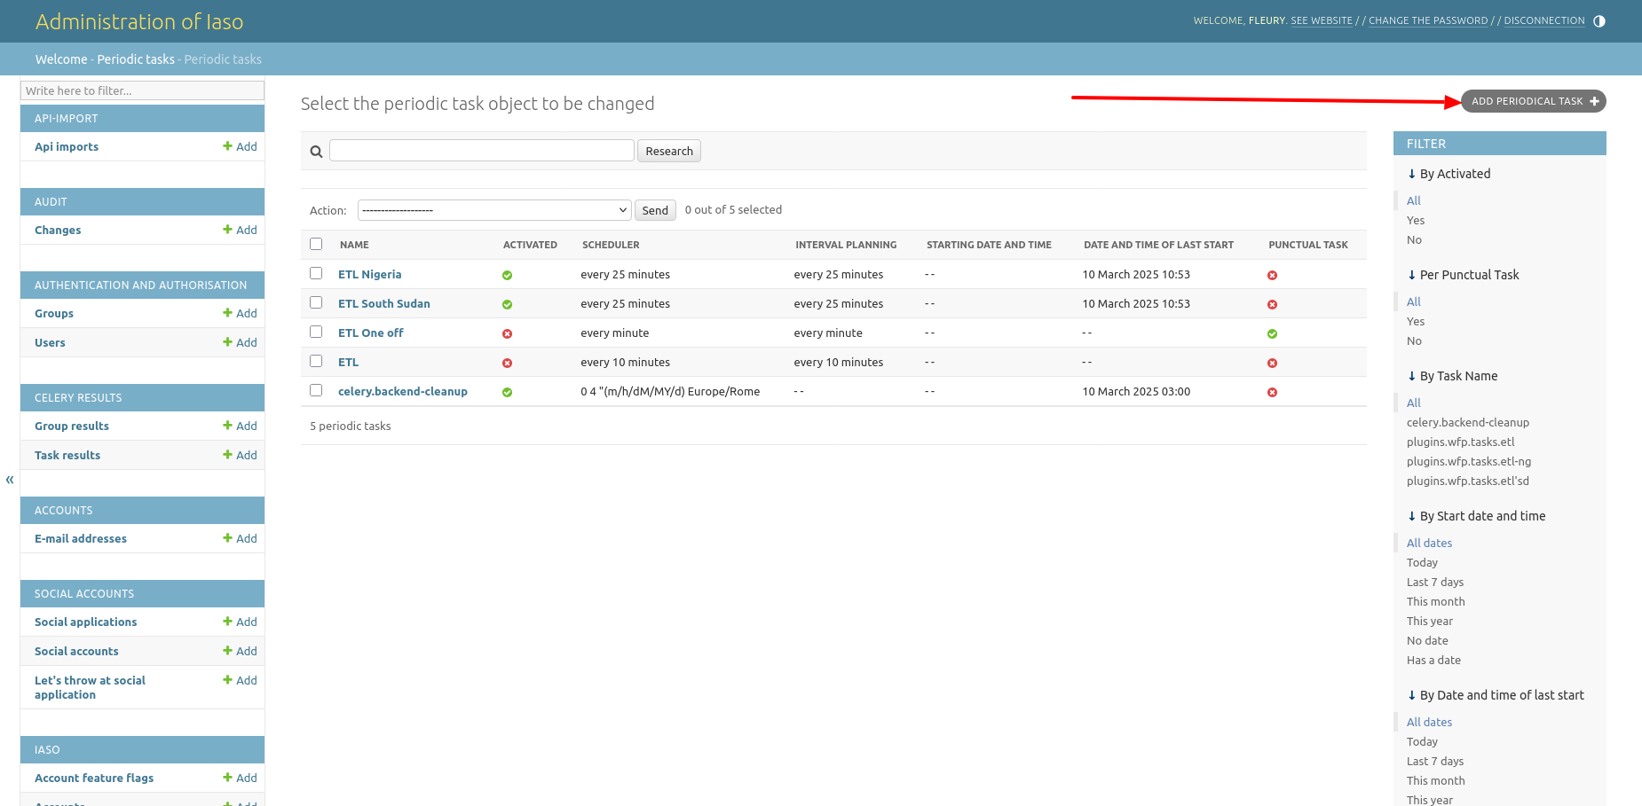Sort by the Scheduler column header
Screen dimensions: 1642x806
point(611,245)
